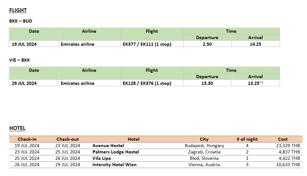Click the HOTEL section heading
Viewport: 307px width, 176px height.
coord(17,128)
